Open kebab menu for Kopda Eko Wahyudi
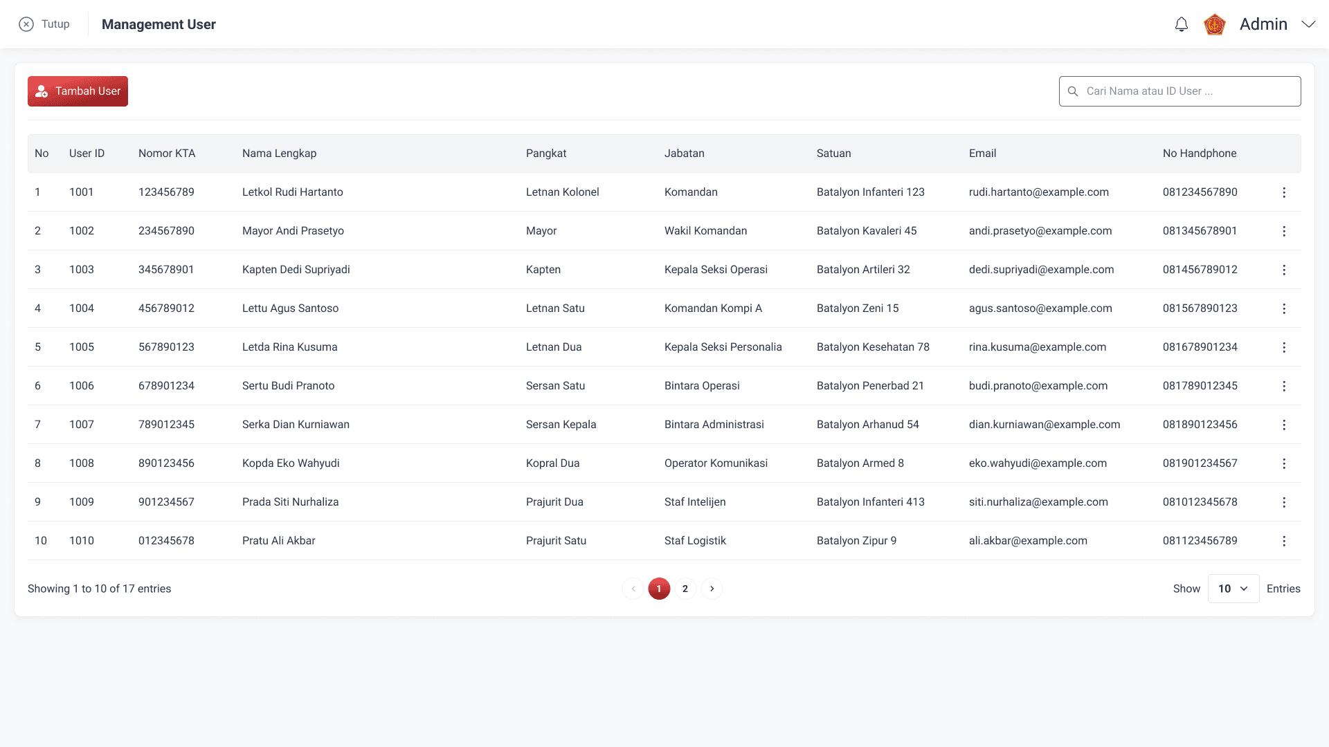Image resolution: width=1329 pixels, height=747 pixels. (1284, 463)
